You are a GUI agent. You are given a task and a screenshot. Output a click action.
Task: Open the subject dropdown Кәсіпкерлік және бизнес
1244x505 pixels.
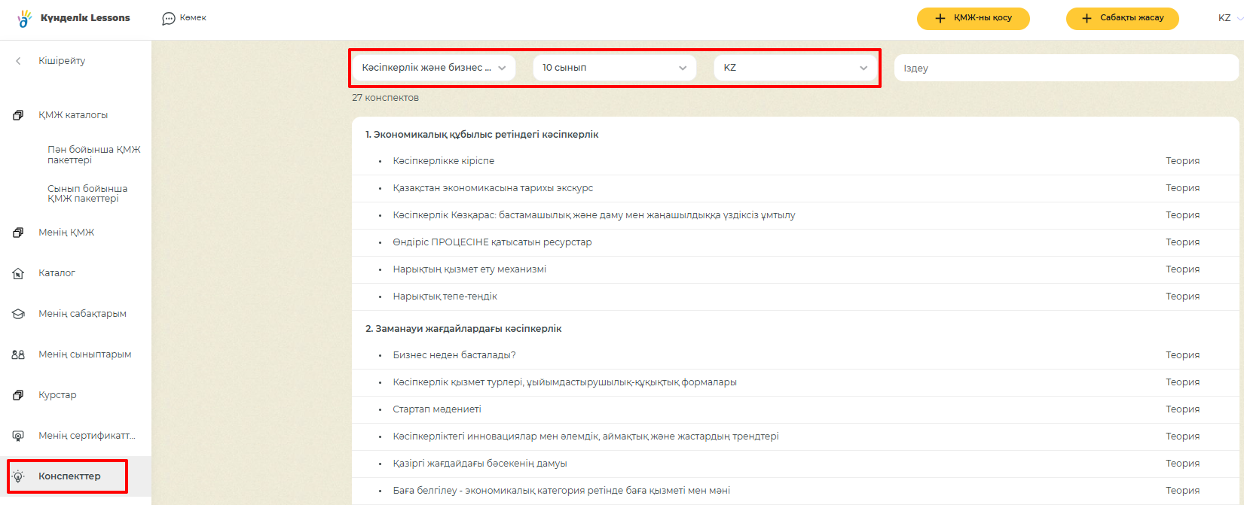[433, 68]
